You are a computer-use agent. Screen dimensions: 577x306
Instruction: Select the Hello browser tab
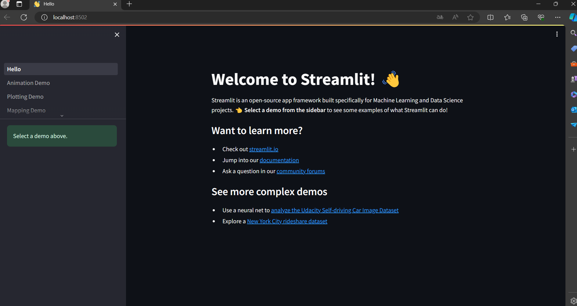tap(75, 4)
